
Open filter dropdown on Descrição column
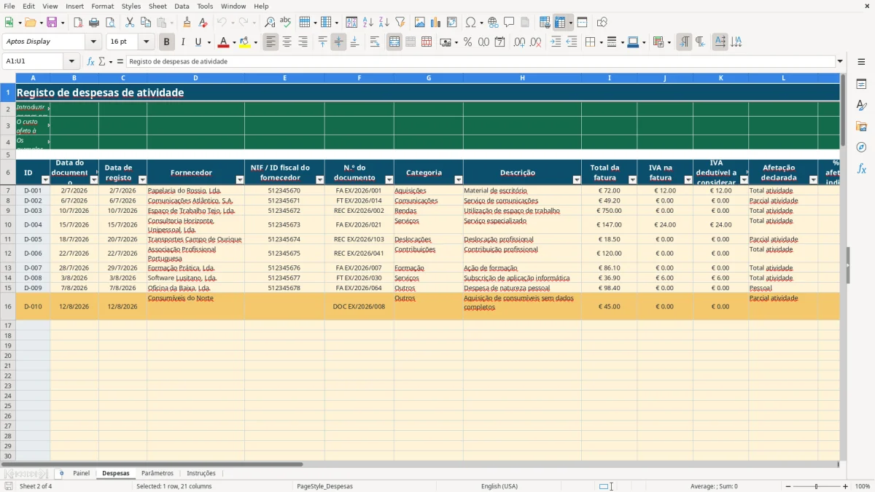[577, 179]
